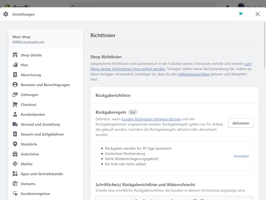266x200 pixels.
Task: Close the settings dialog with X
Action: click(x=257, y=14)
